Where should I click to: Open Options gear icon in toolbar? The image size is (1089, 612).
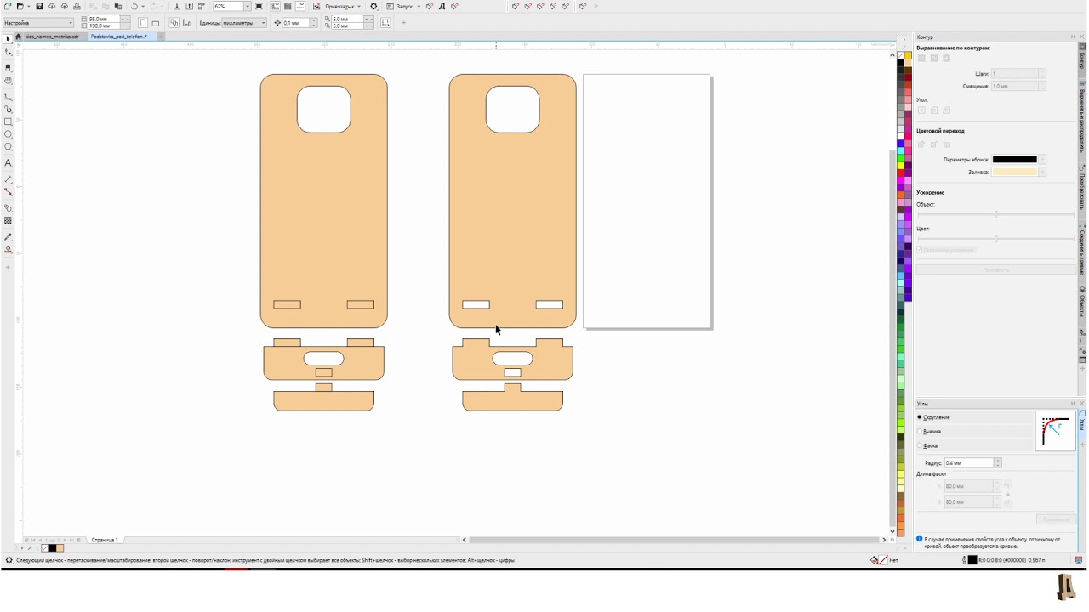(373, 6)
